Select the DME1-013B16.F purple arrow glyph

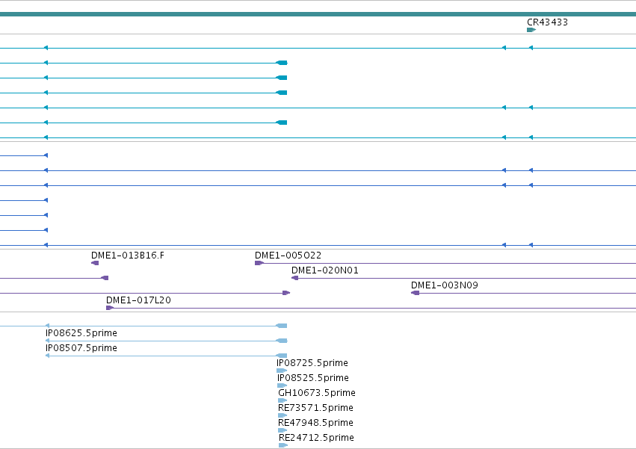[95, 263]
